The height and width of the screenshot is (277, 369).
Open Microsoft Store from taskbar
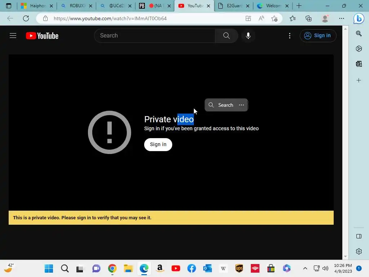pyautogui.click(x=271, y=268)
